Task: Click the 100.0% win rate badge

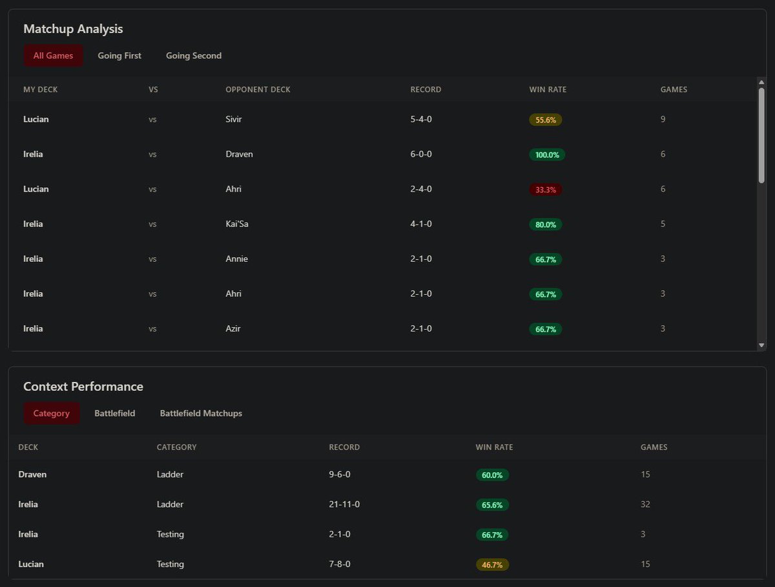Action: [547, 155]
